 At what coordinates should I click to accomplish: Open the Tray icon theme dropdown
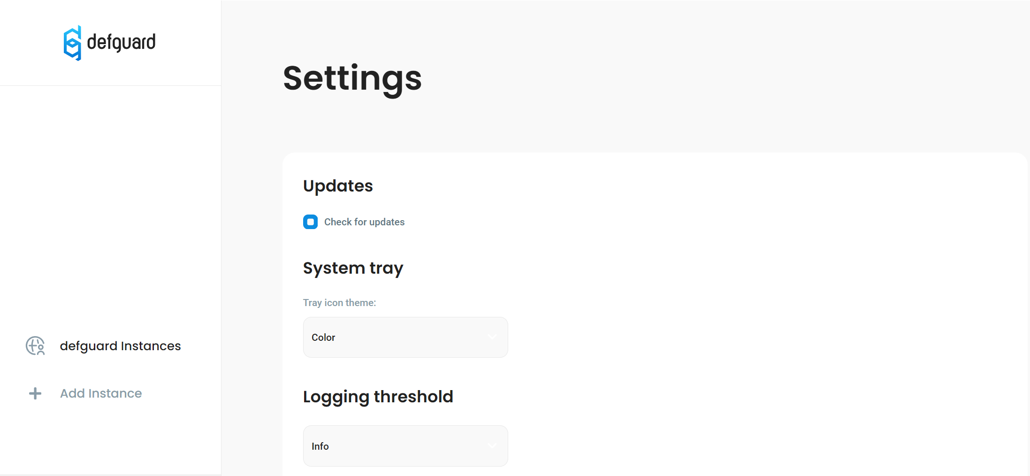405,337
